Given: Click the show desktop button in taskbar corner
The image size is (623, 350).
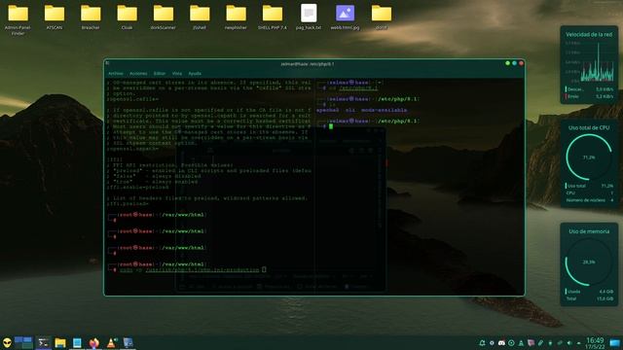Looking at the screenshot, I should [615, 343].
